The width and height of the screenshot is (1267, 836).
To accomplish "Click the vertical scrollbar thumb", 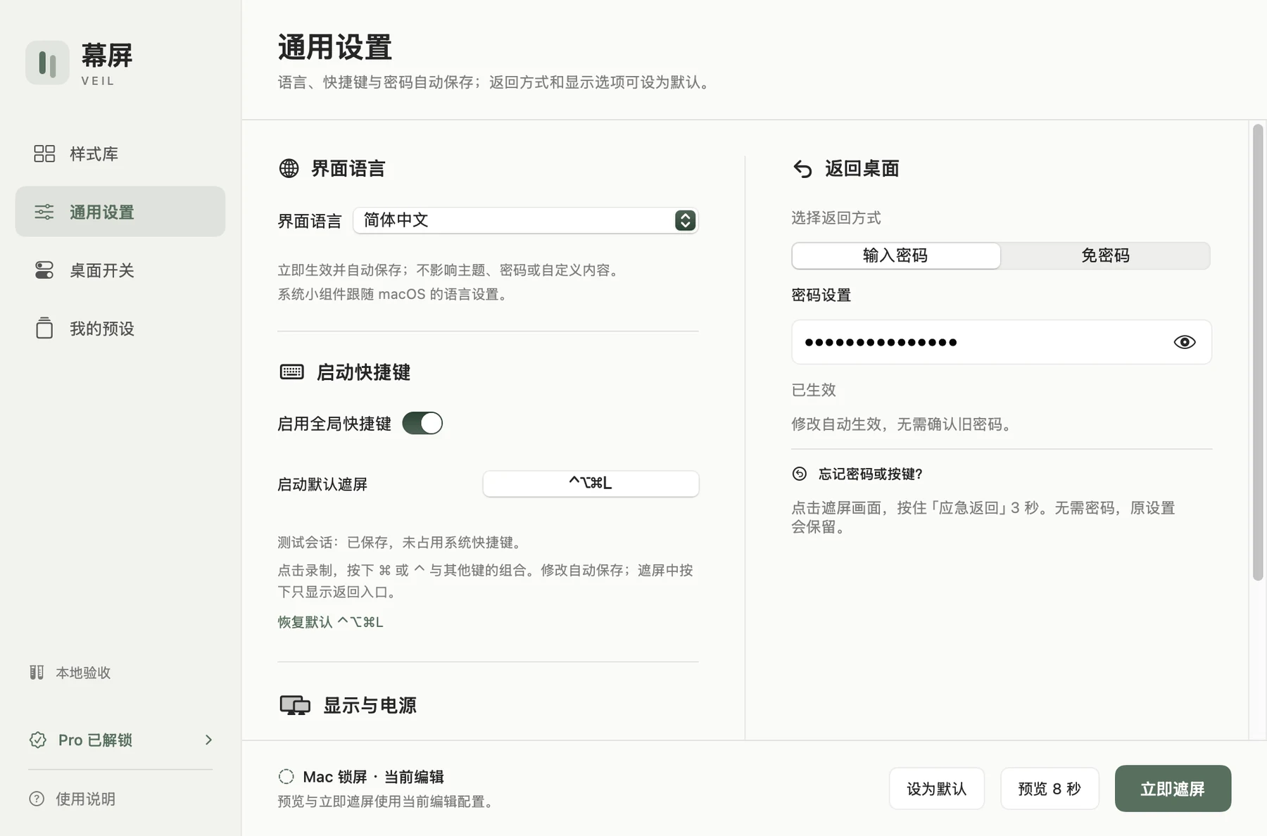I will [1258, 352].
